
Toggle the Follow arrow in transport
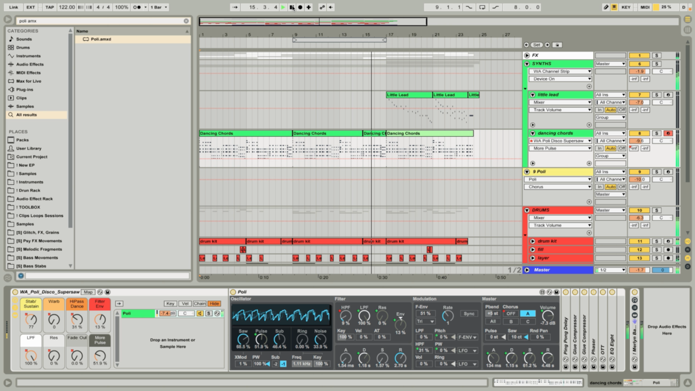click(x=235, y=7)
